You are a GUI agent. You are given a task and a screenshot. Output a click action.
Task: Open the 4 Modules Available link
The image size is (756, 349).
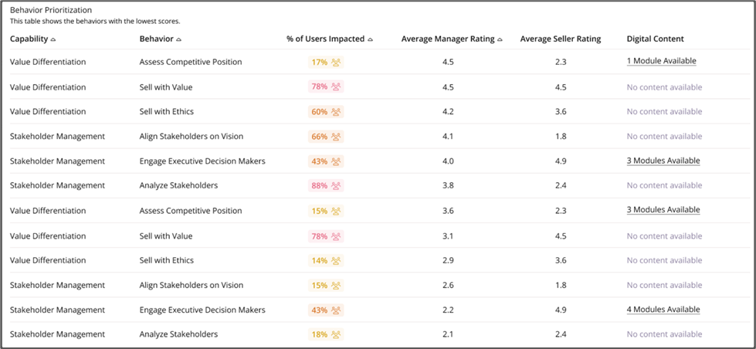[663, 310]
